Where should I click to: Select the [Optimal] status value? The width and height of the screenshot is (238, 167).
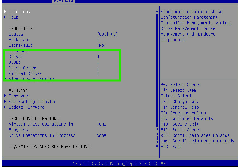(x=107, y=34)
